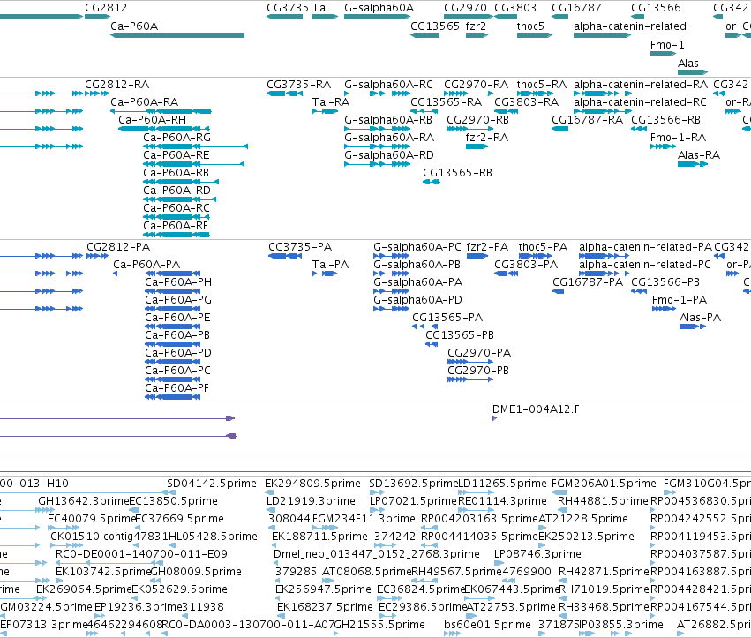Image resolution: width=751 pixels, height=638 pixels.
Task: Click transcript G-salpha60A-RD label
Action: tap(389, 155)
